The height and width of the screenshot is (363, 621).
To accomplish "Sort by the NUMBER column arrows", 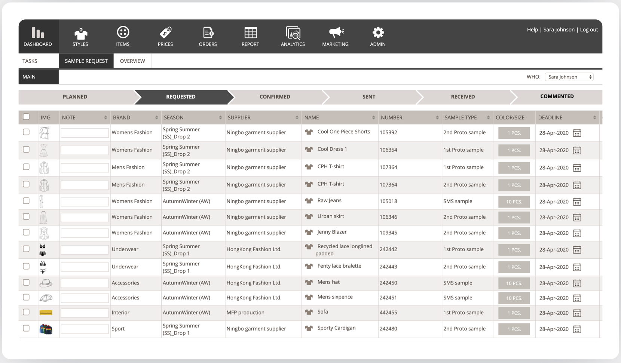I will (437, 117).
